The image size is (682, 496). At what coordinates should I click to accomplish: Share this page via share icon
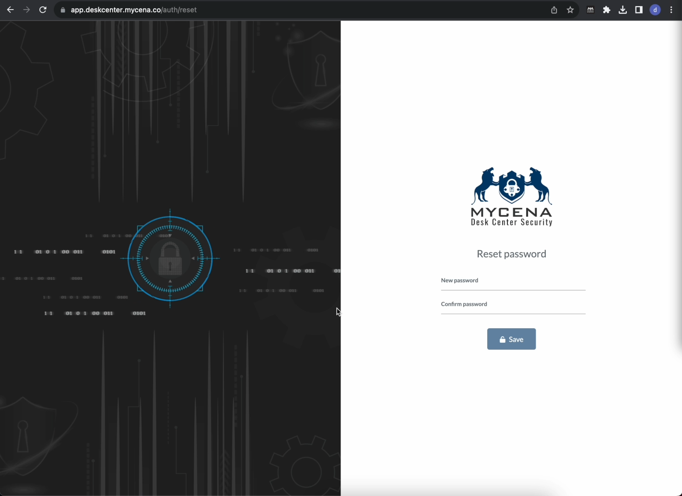pyautogui.click(x=554, y=10)
